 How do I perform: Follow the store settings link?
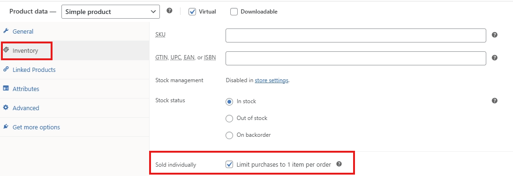click(272, 80)
